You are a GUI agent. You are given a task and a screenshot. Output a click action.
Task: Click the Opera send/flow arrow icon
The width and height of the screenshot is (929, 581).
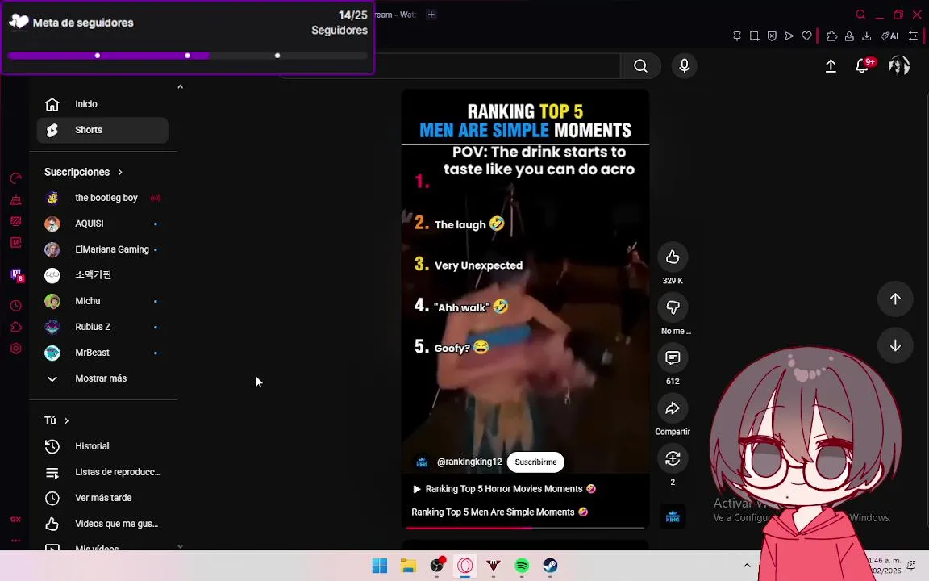[789, 36]
